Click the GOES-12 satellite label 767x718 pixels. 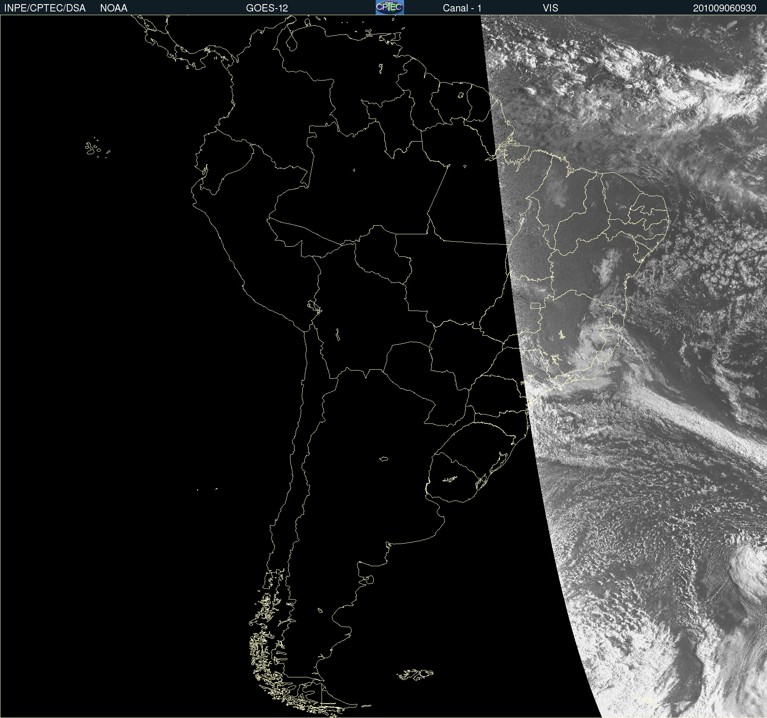tap(267, 8)
